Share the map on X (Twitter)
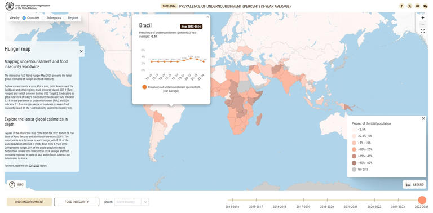This screenshot has height=213, width=433. 410,6
